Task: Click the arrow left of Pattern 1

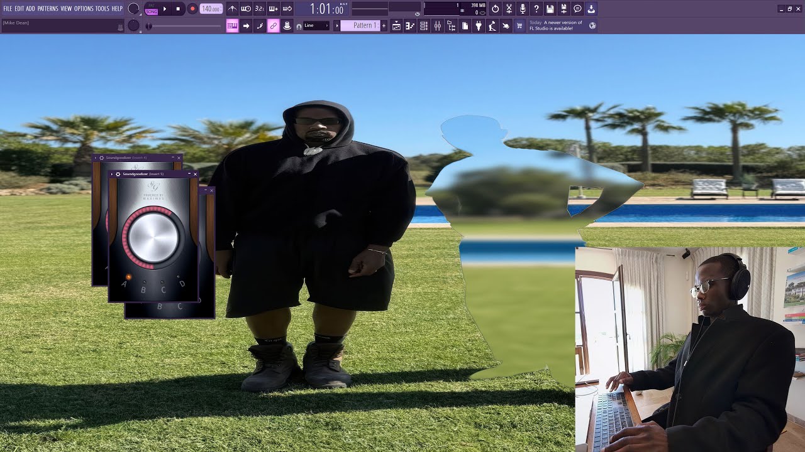Action: [x=336, y=26]
